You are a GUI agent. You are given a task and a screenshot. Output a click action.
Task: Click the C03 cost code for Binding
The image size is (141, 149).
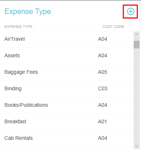click(103, 88)
